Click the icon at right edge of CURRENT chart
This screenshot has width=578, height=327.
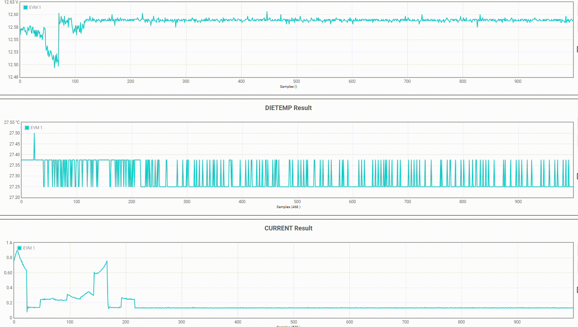577,290
